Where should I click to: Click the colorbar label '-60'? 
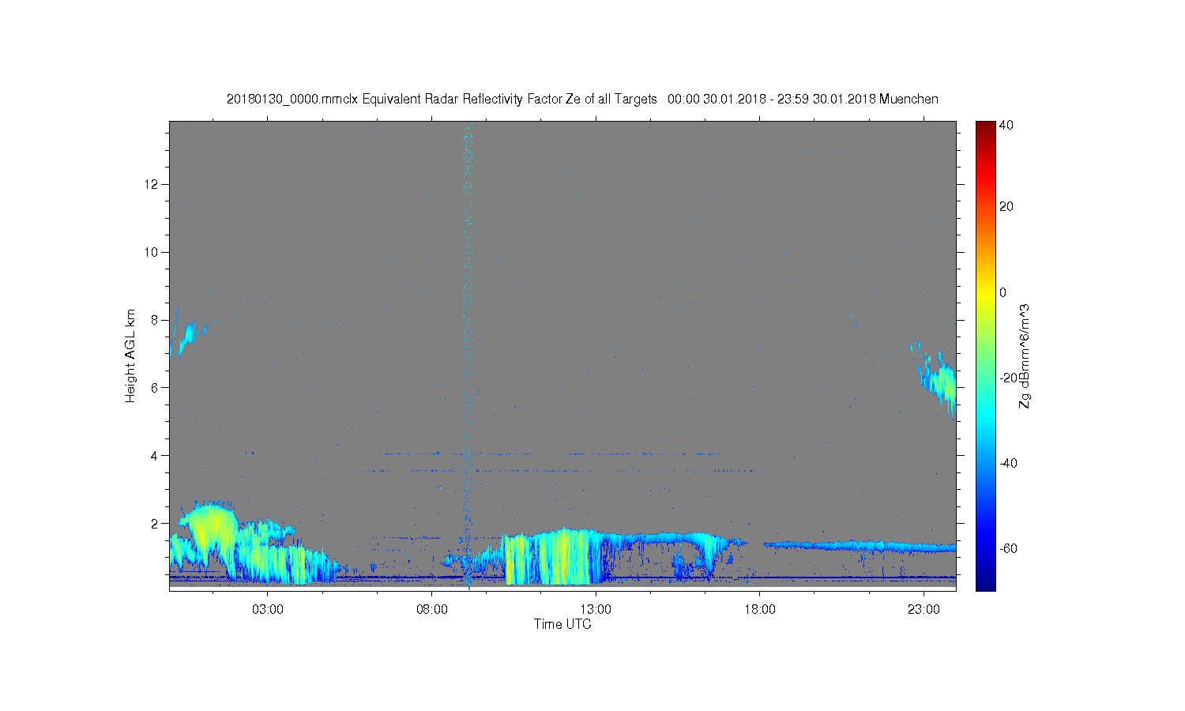(x=1008, y=548)
